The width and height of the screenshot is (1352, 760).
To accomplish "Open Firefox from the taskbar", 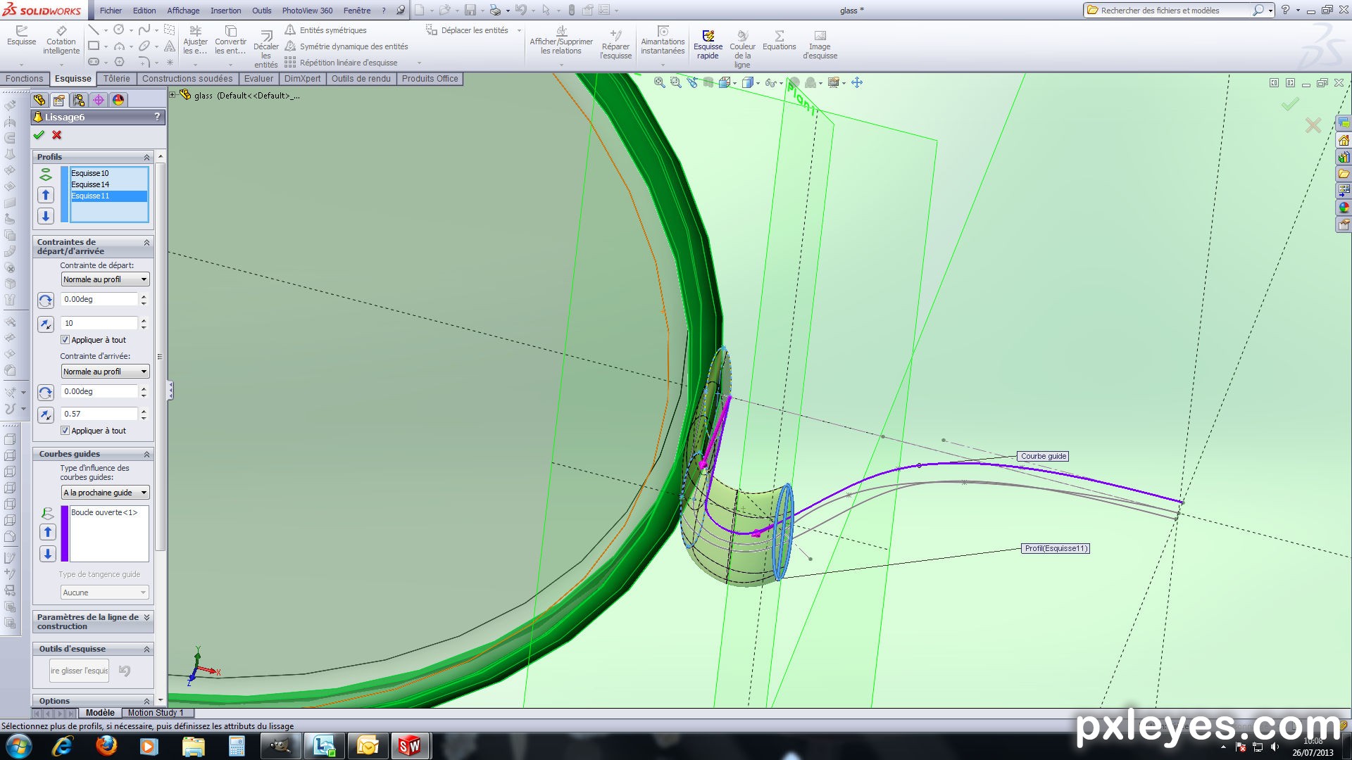I will (106, 745).
